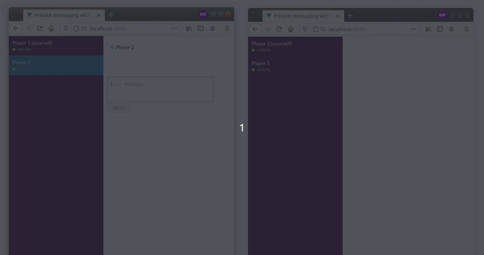Open hamburger menu in left browser
This screenshot has height=255, width=484.
(227, 28)
